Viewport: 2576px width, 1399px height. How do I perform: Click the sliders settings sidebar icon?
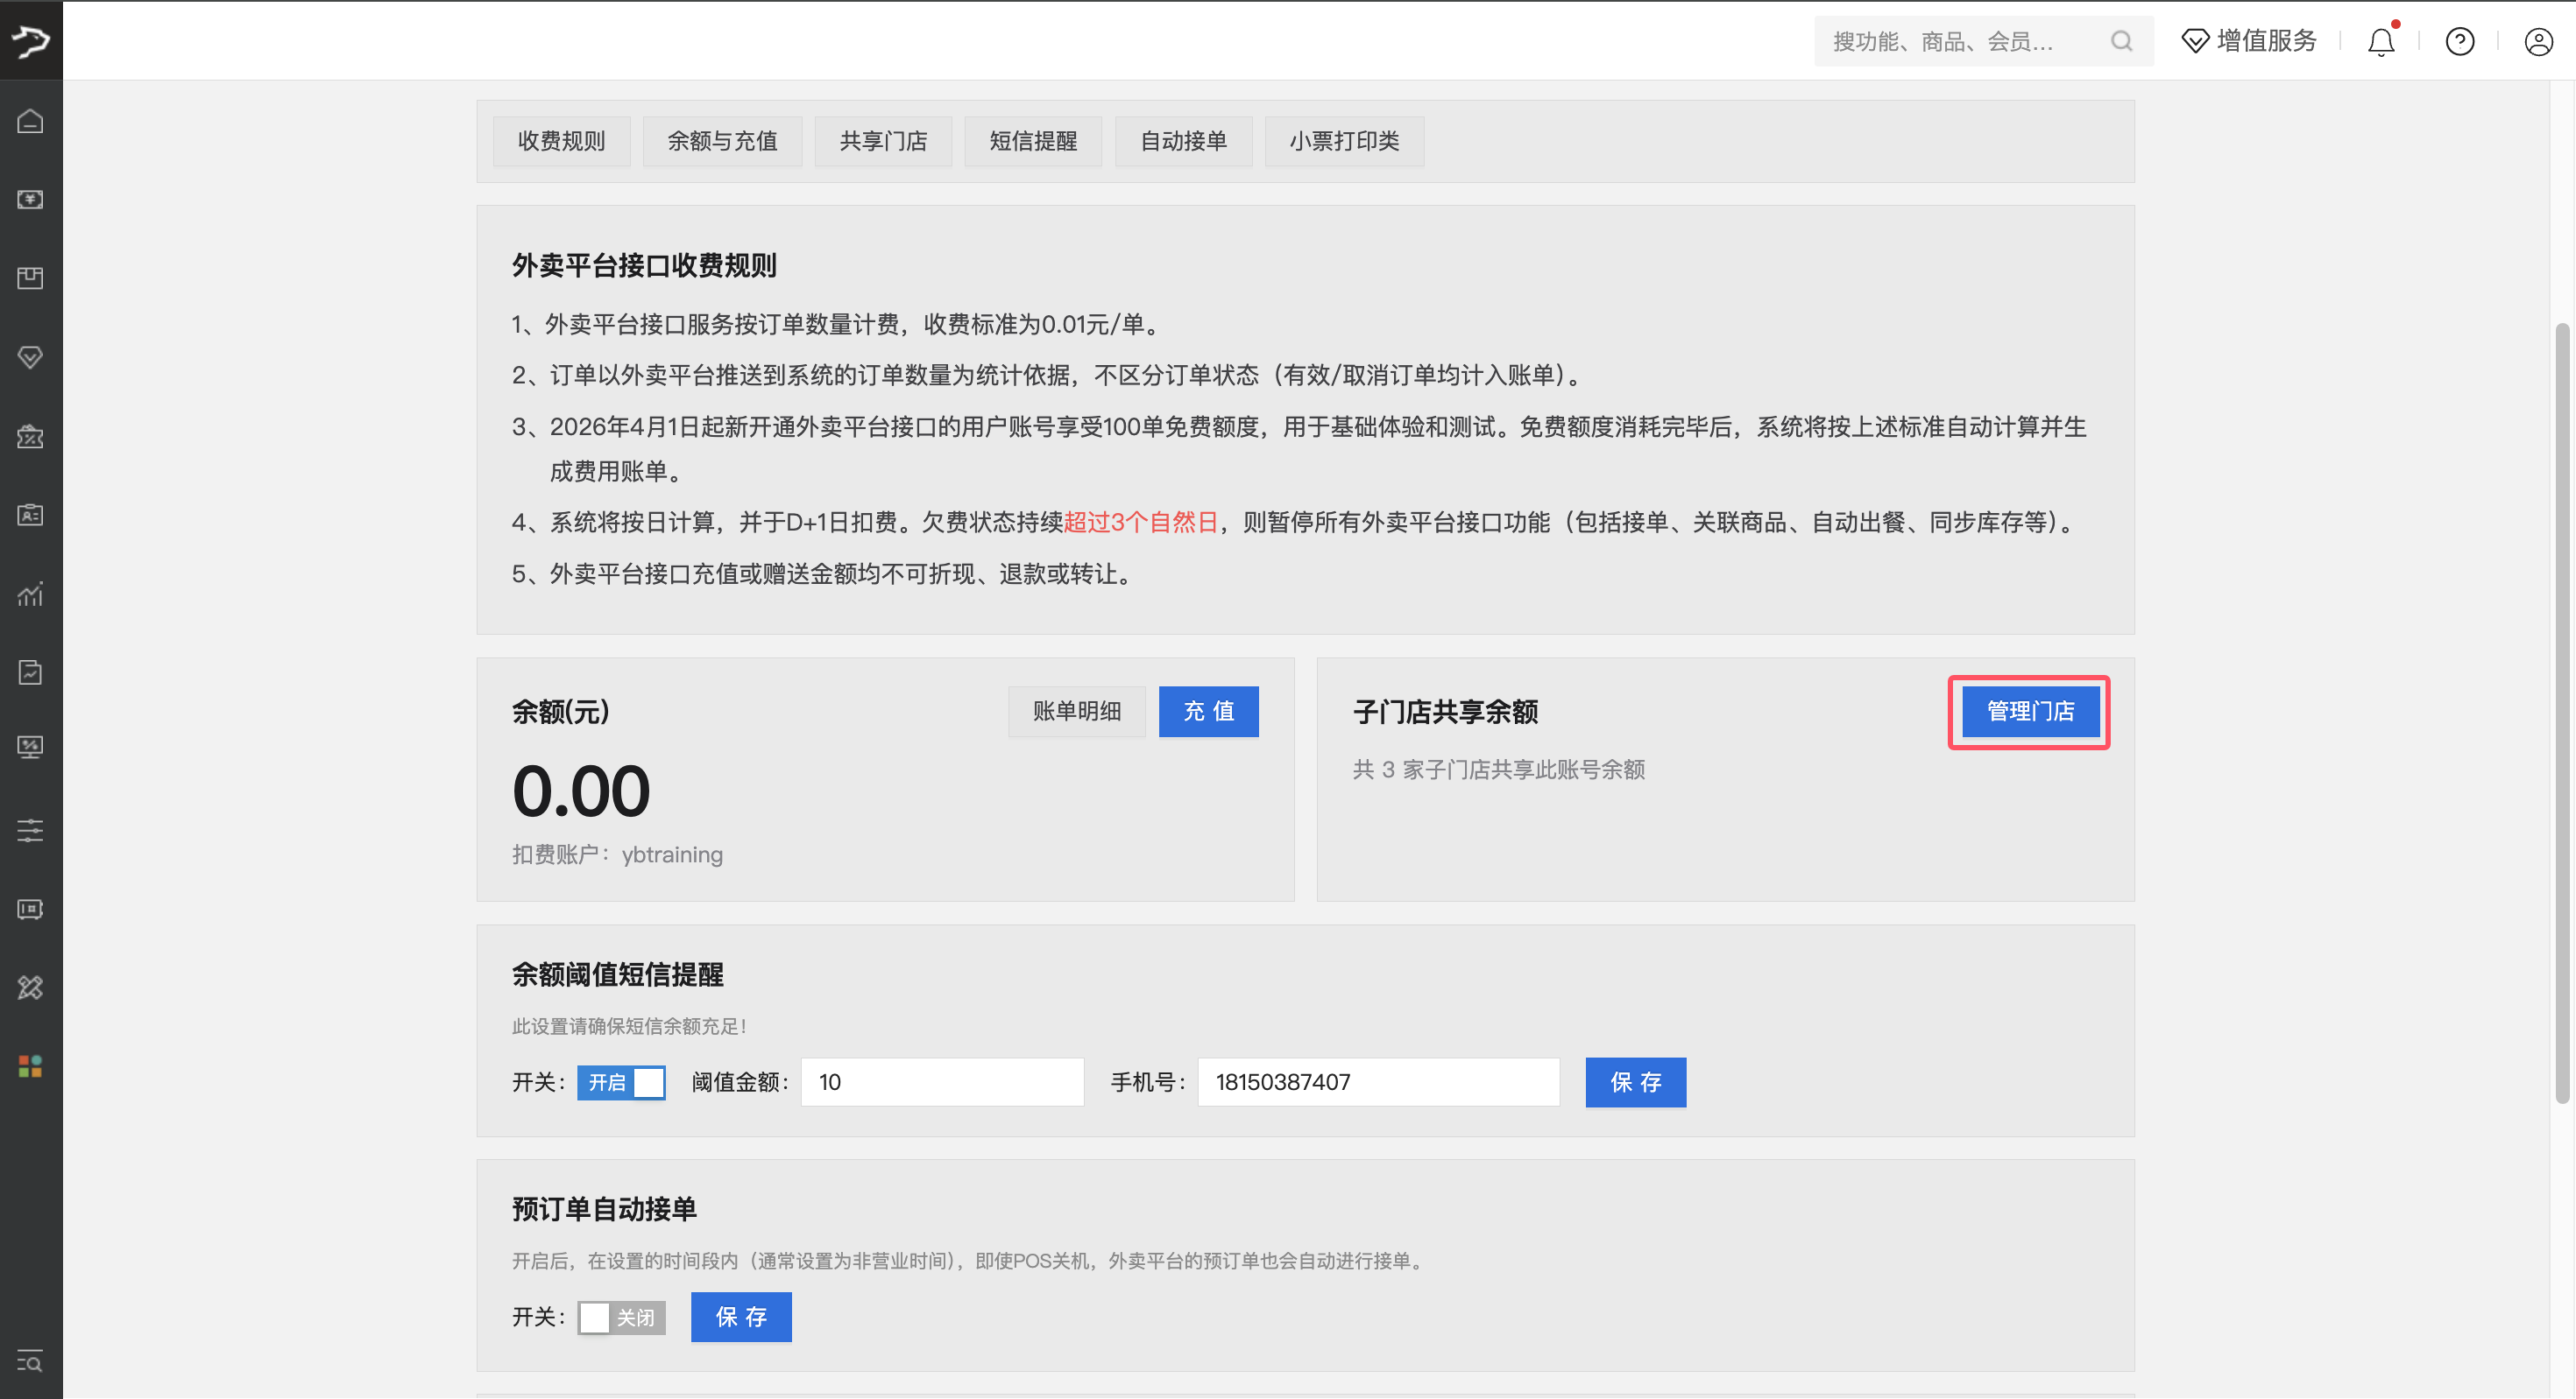30,829
